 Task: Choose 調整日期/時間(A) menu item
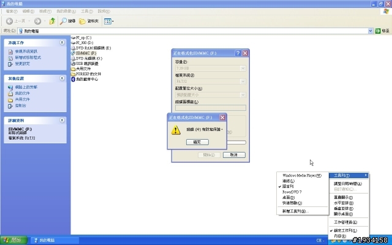click(349, 184)
